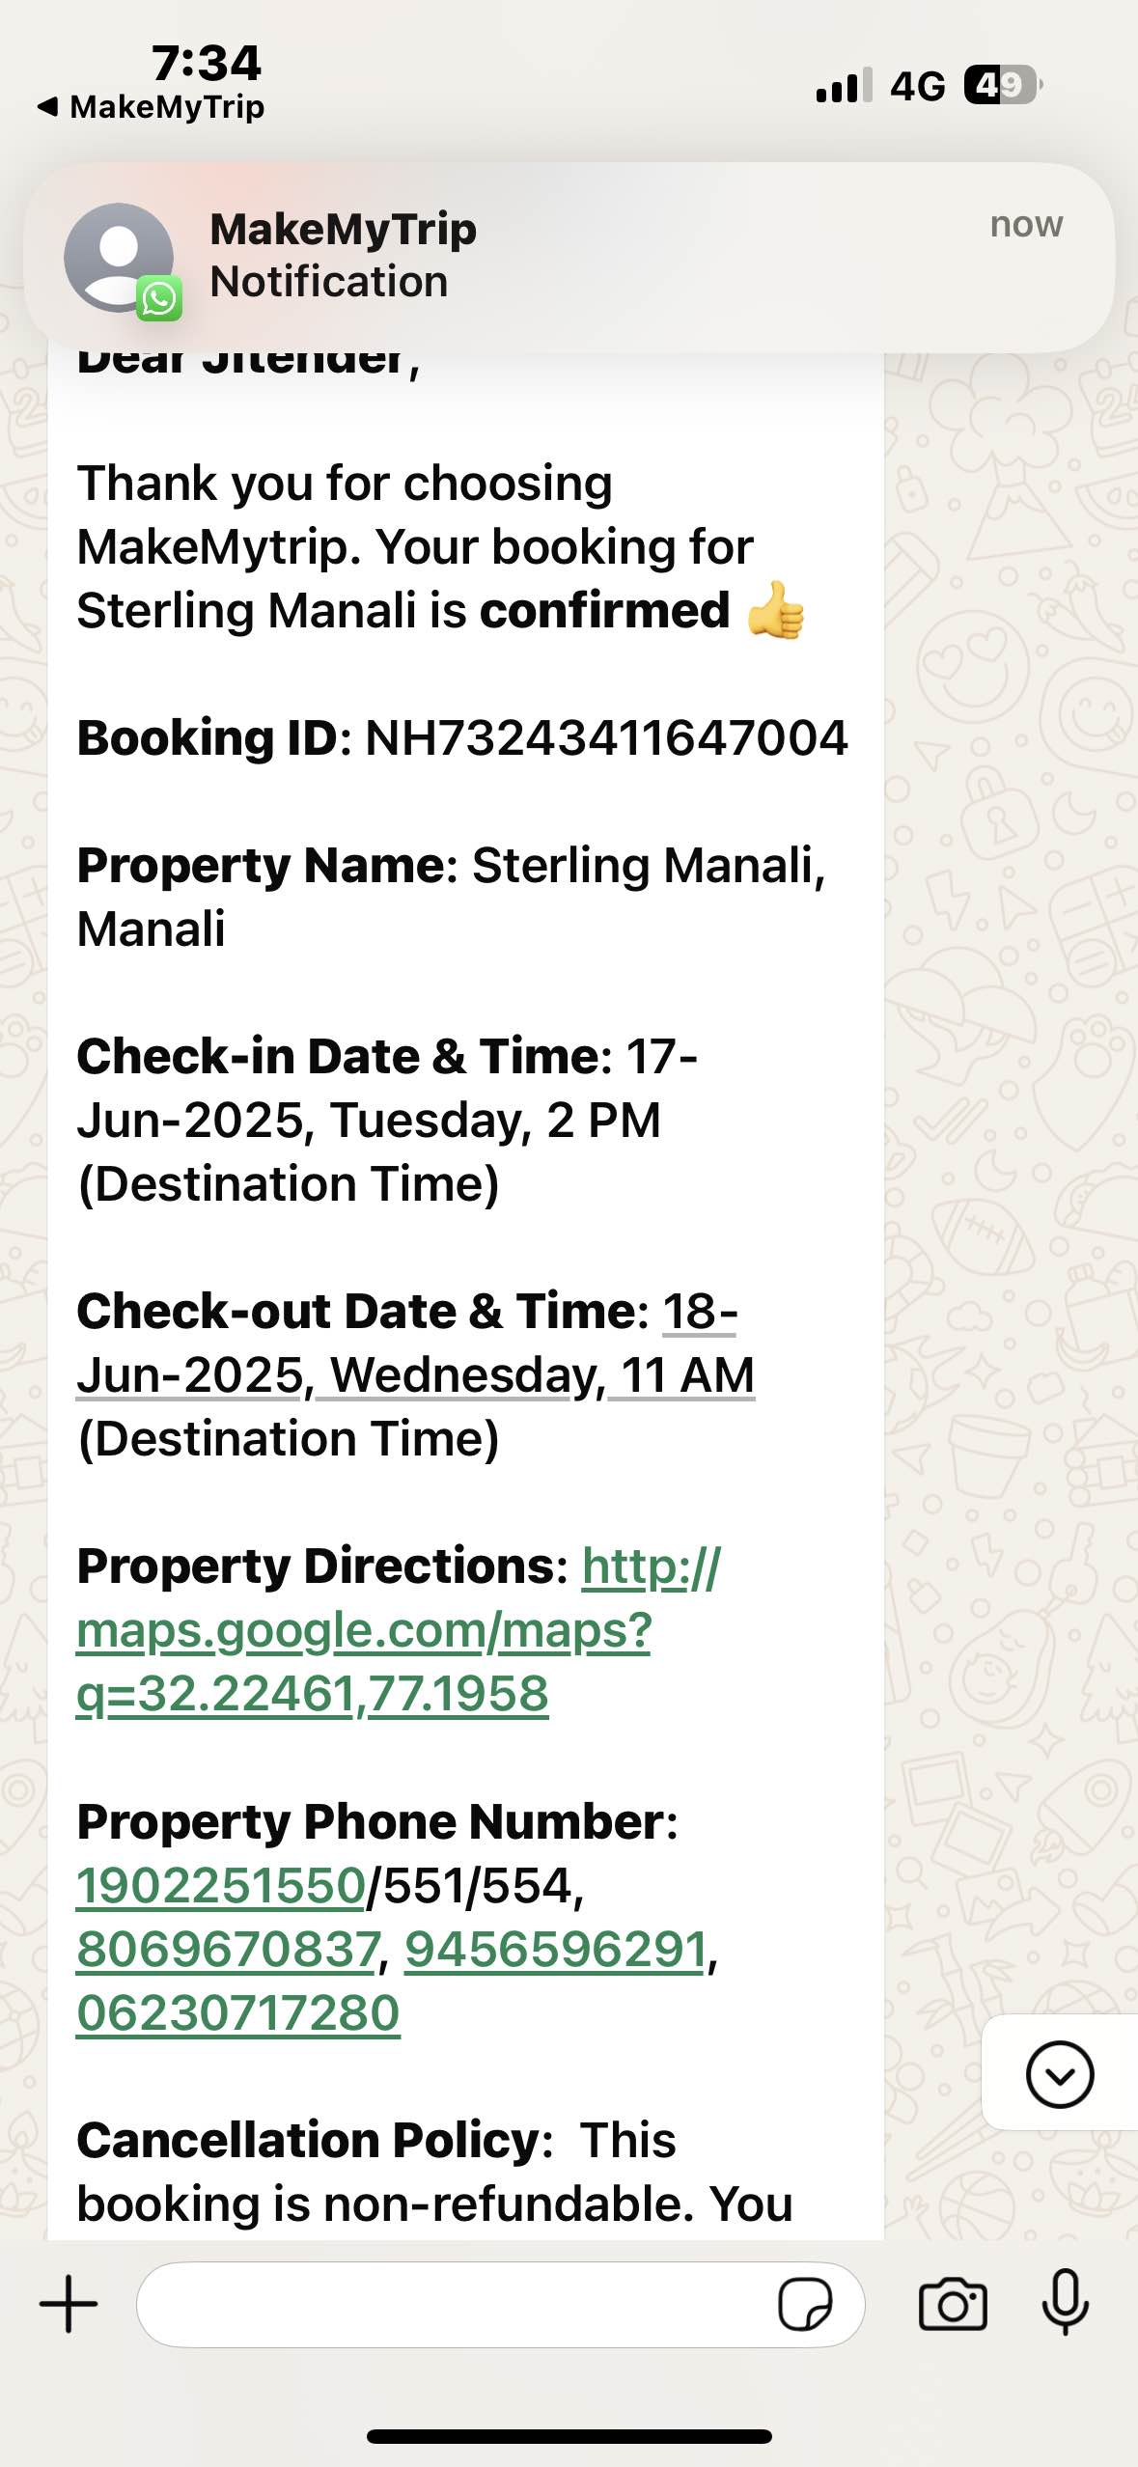This screenshot has height=2467, width=1138.
Task: Open the sticker picker icon
Action: [x=804, y=2305]
